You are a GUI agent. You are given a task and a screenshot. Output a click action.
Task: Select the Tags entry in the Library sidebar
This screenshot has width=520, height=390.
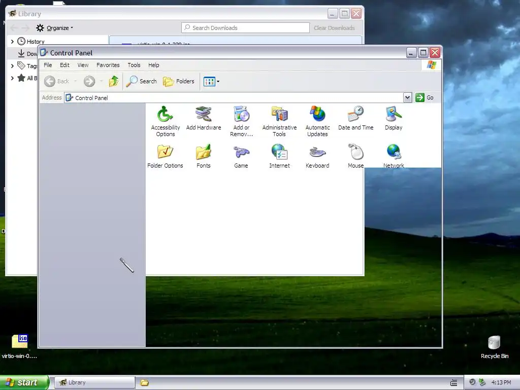27,66
